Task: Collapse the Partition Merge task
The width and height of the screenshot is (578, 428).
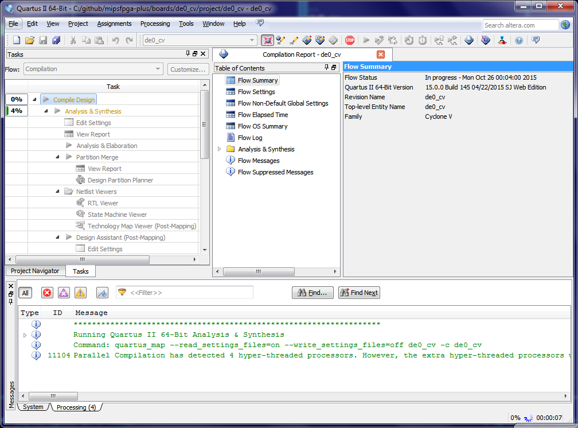Action: [57, 157]
